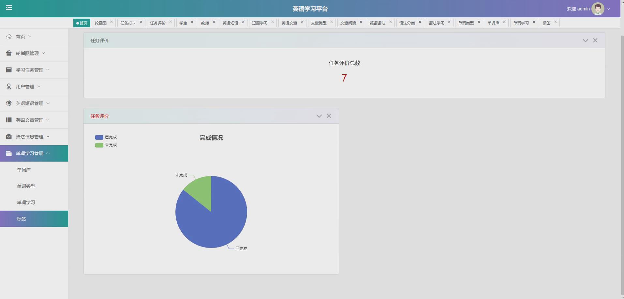Select the 单词学习管理 sidebar icon
The height and width of the screenshot is (299, 624).
(x=8, y=153)
